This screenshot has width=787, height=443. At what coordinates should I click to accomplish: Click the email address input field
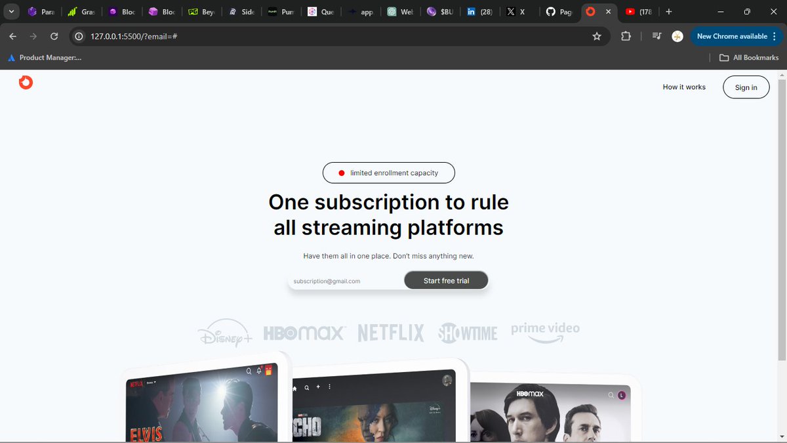pos(346,281)
